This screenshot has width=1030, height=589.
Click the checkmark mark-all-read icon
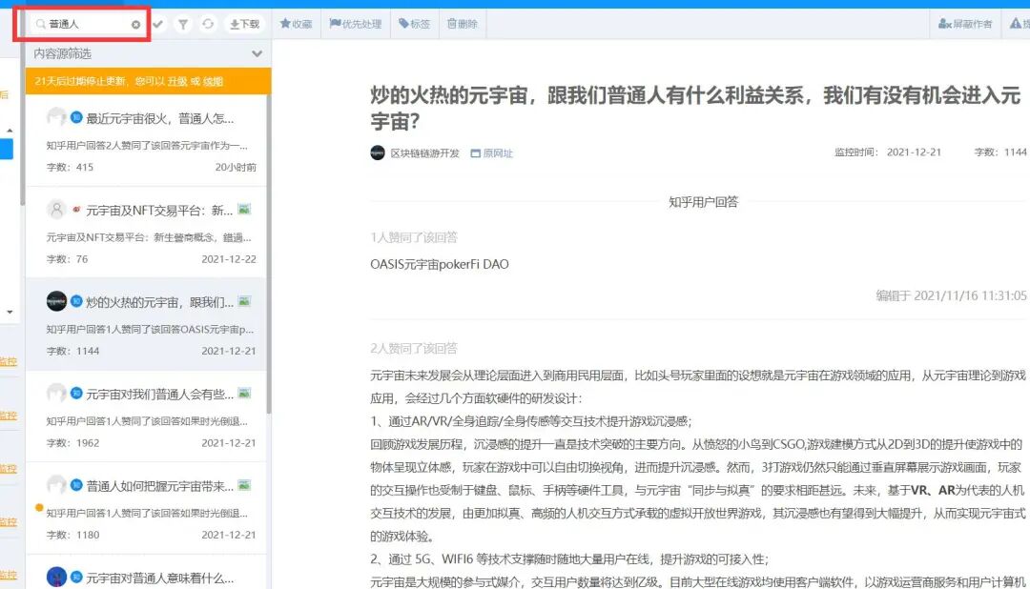pyautogui.click(x=158, y=24)
